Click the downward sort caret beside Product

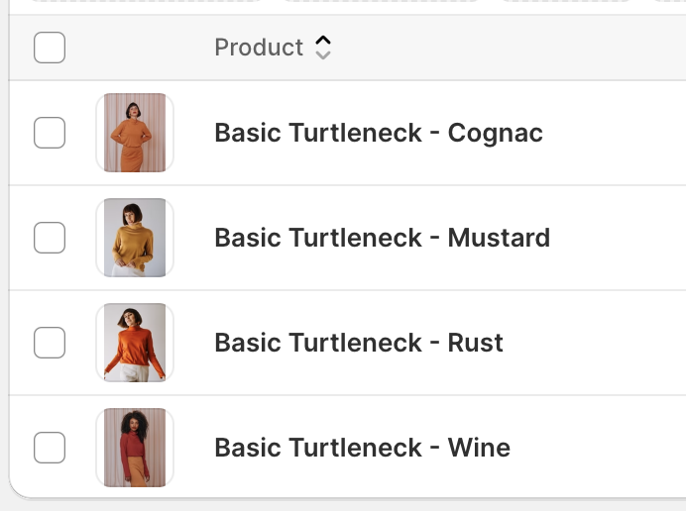point(323,54)
